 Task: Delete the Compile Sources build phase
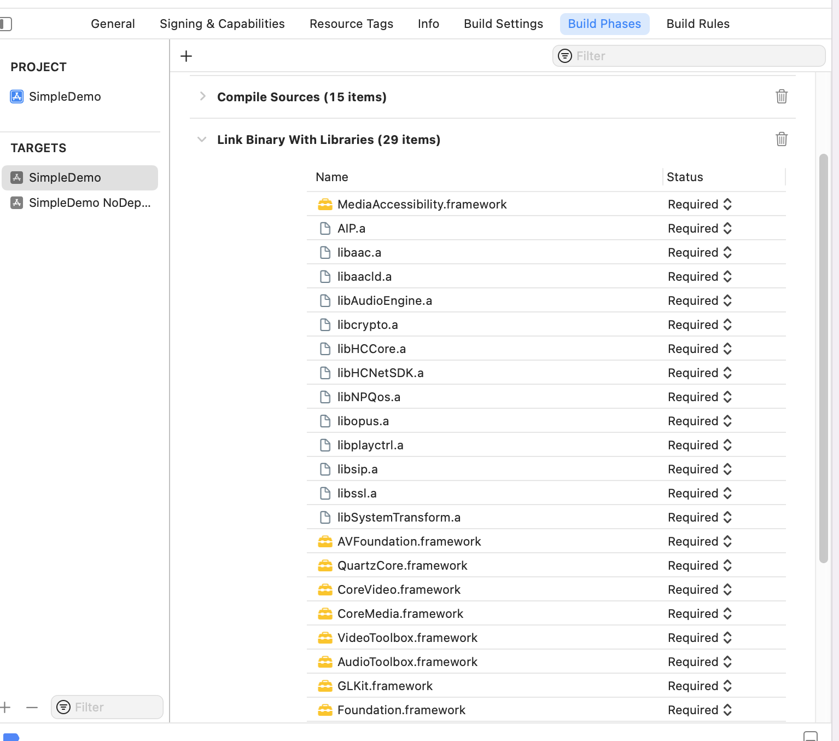pyautogui.click(x=782, y=96)
